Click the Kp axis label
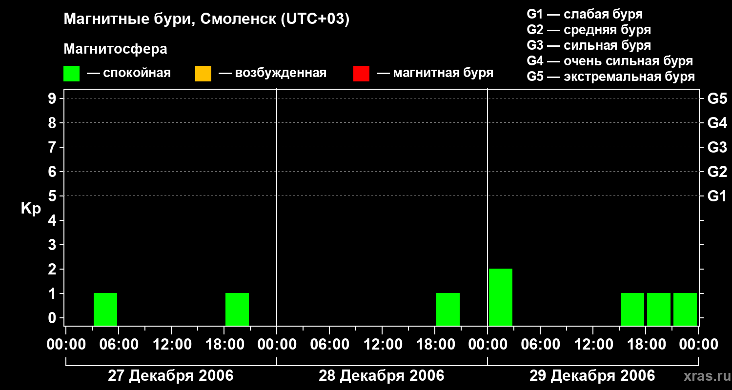Viewport: 732px width, 390px height. click(x=31, y=209)
